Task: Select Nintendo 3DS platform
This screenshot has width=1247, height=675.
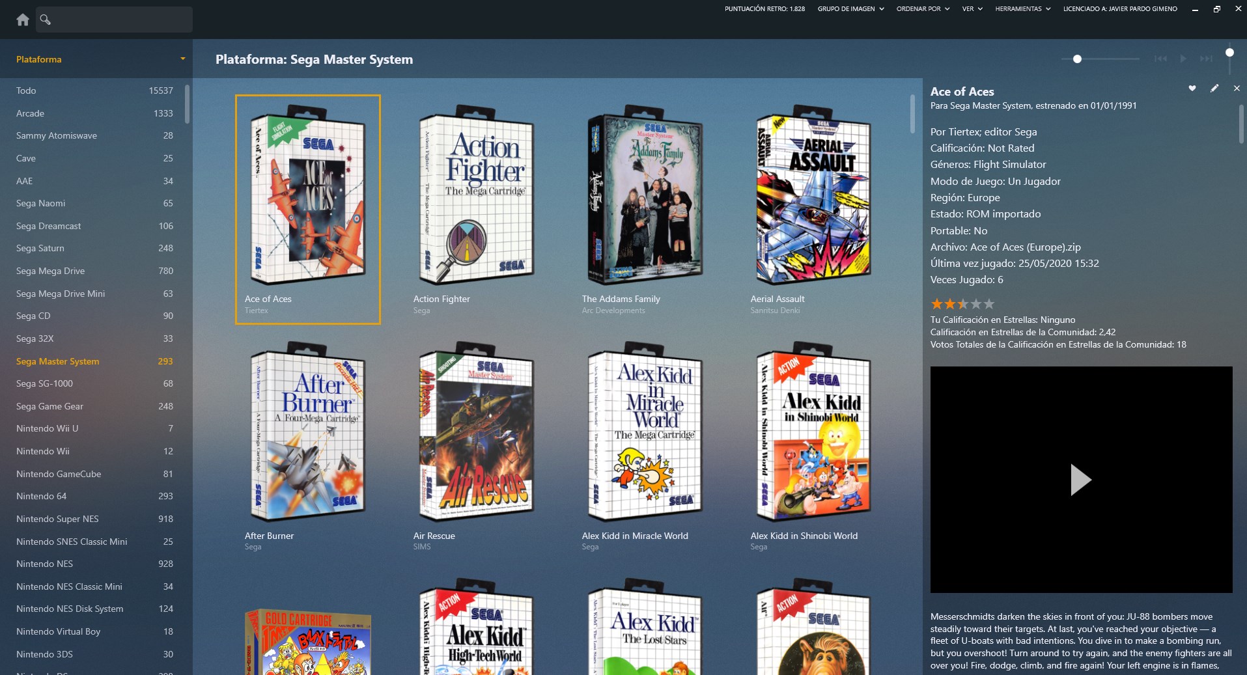Action: (94, 654)
